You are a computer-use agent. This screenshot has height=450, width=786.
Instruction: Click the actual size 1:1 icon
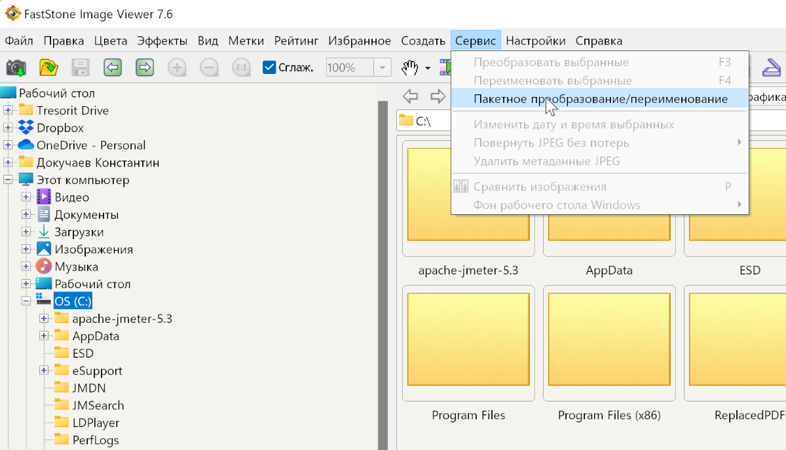point(241,67)
